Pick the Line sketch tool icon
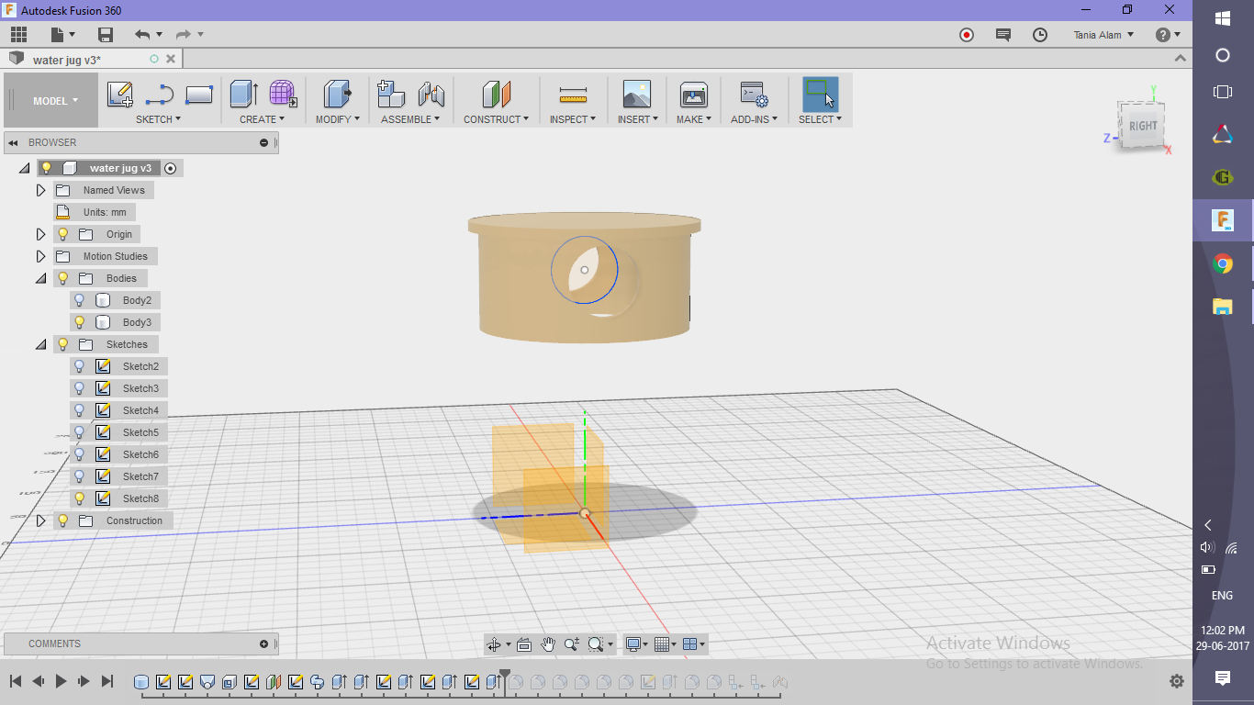Image resolution: width=1254 pixels, height=705 pixels. [160, 94]
